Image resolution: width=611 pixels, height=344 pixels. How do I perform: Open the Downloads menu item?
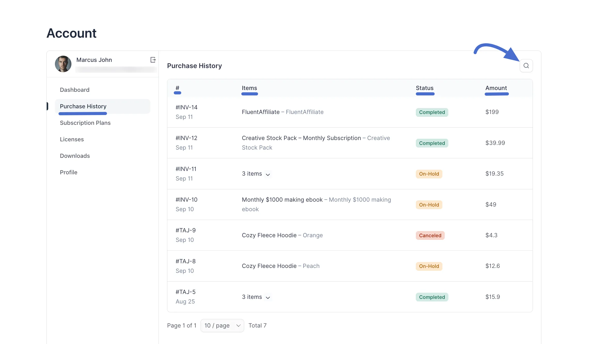tap(75, 156)
